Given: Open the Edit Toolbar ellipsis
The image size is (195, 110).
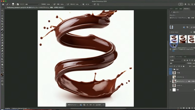Looking at the screenshot, I should point(2,70).
